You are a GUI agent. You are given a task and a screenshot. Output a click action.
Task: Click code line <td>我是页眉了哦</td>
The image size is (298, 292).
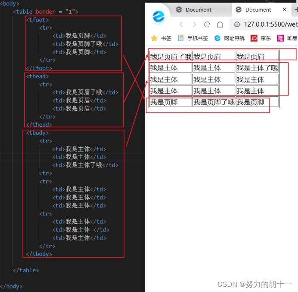tap(85, 92)
